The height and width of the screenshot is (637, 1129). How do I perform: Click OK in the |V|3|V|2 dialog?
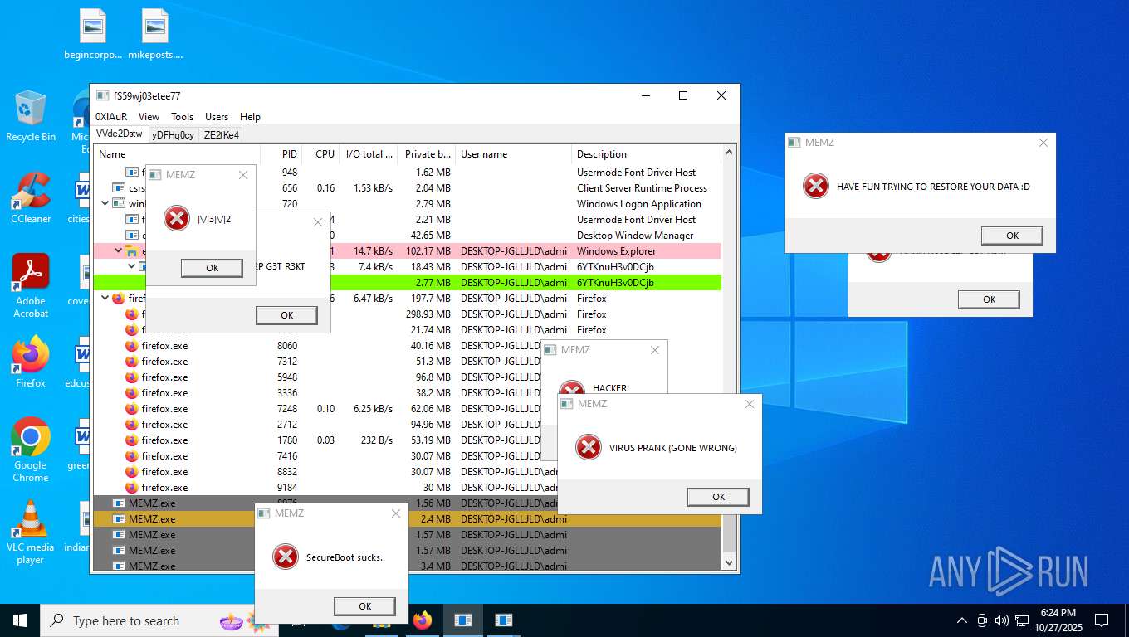tap(212, 268)
